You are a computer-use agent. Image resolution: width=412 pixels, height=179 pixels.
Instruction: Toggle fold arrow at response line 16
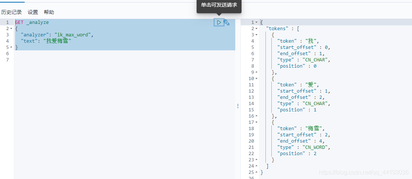point(257,116)
